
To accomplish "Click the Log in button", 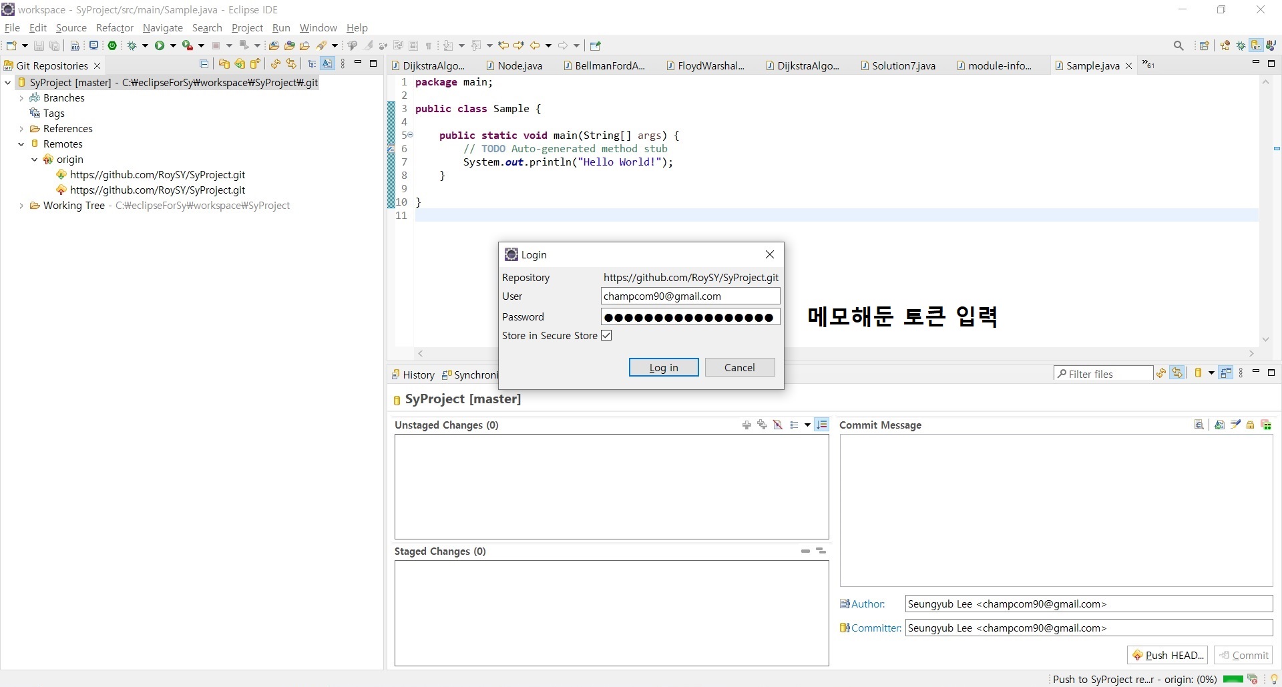I will [x=664, y=367].
